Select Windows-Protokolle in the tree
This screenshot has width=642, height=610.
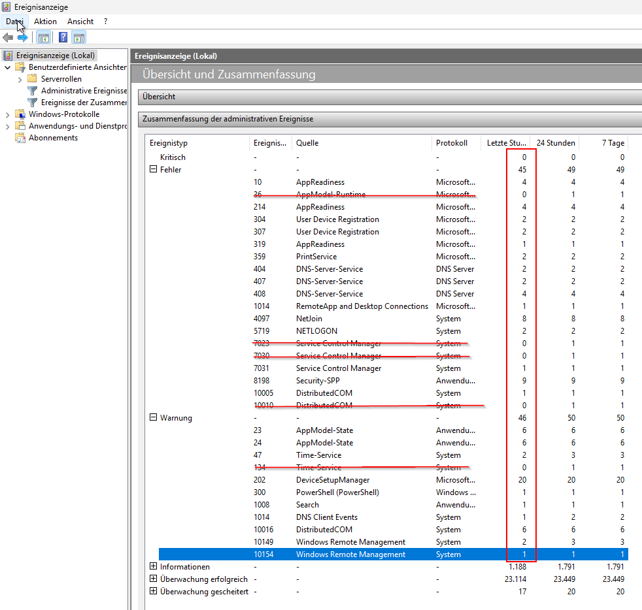click(64, 114)
